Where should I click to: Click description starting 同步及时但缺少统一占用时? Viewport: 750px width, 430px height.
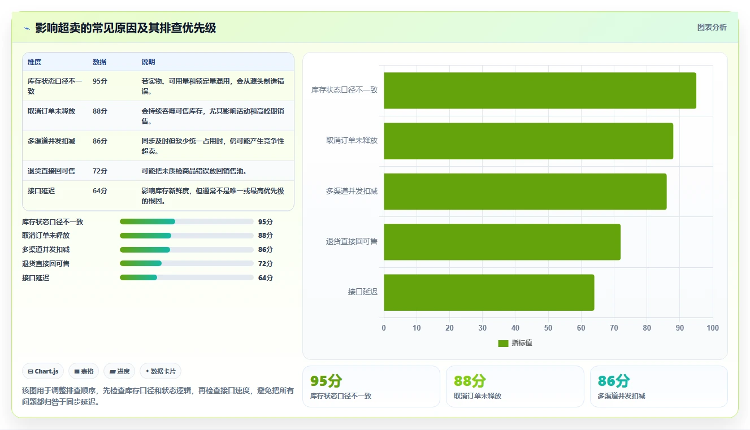[x=213, y=146]
